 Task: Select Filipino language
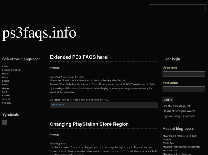click(5, 81)
